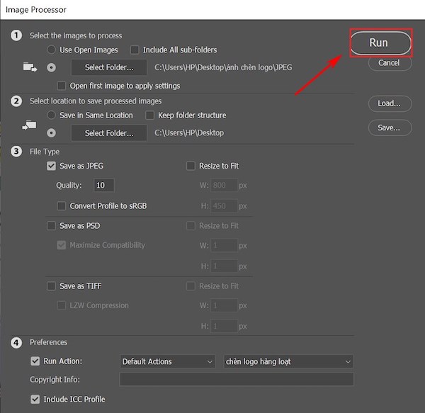
Task: Select the Use Open Images radio button
Action: click(x=51, y=50)
